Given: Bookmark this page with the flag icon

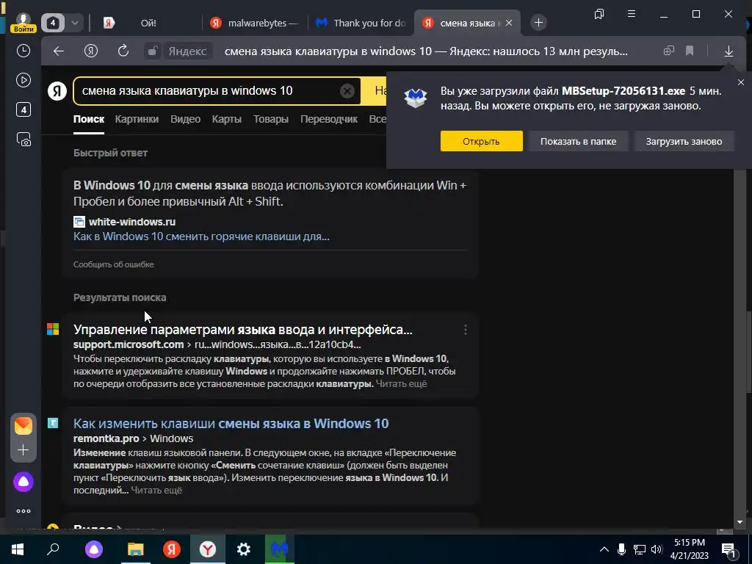Looking at the screenshot, I should 690,51.
